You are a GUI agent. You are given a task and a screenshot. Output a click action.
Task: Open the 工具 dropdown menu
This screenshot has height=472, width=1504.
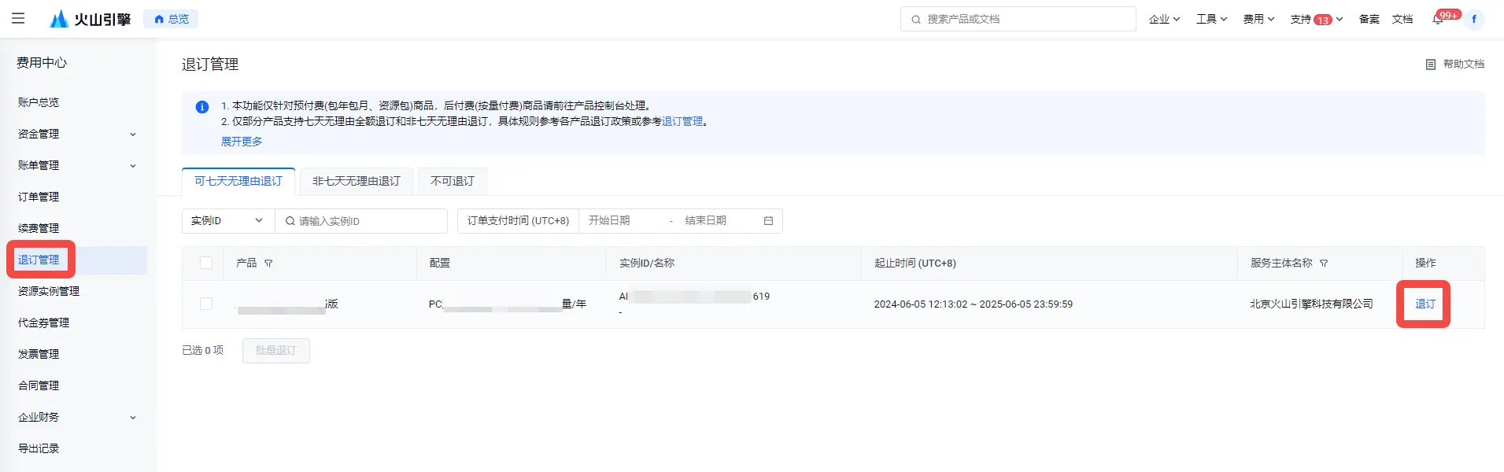click(x=1211, y=19)
